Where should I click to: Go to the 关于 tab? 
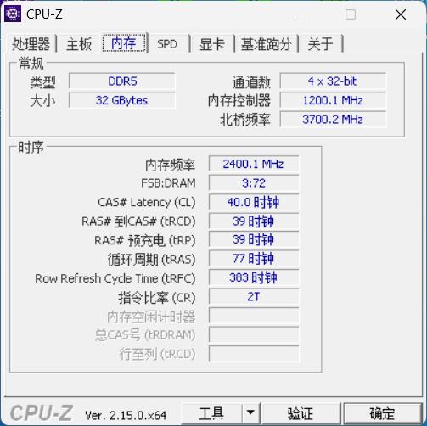tap(321, 44)
